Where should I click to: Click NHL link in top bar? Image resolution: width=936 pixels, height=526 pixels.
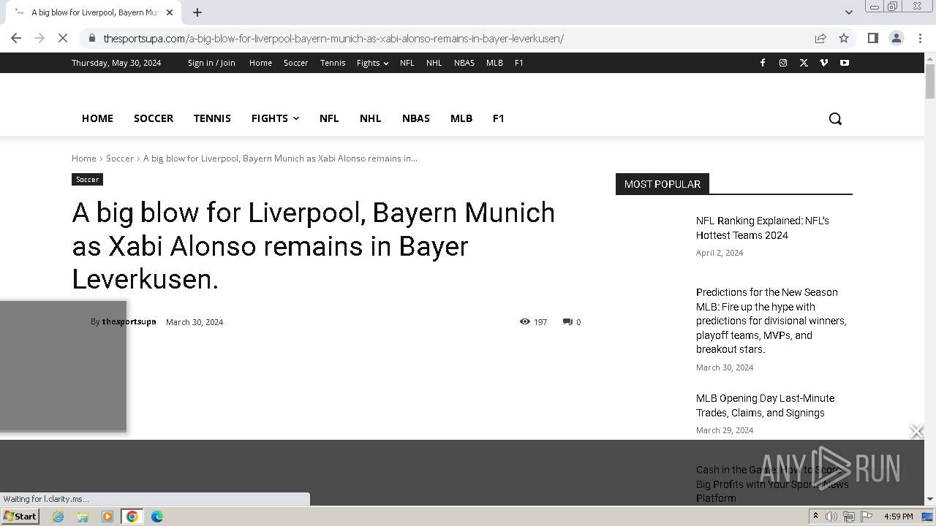434,63
